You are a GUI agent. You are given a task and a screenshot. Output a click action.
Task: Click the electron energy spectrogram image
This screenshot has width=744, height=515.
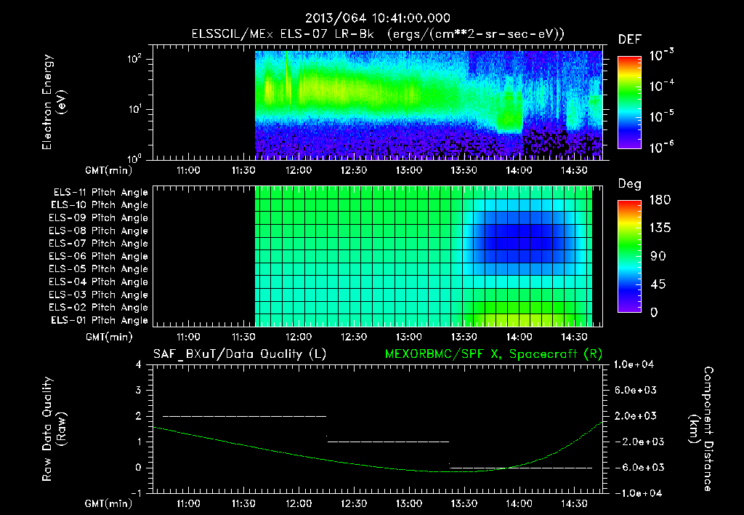(x=429, y=105)
